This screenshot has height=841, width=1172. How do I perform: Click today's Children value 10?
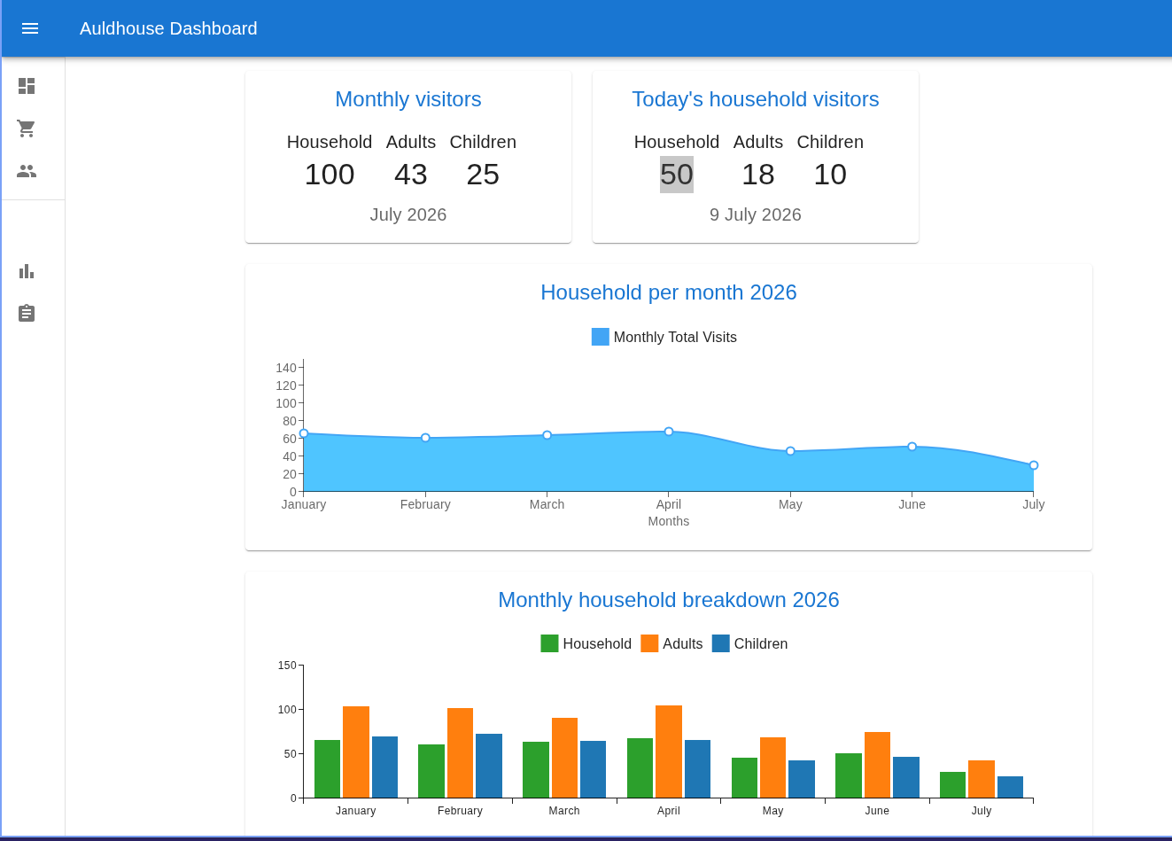click(x=830, y=175)
